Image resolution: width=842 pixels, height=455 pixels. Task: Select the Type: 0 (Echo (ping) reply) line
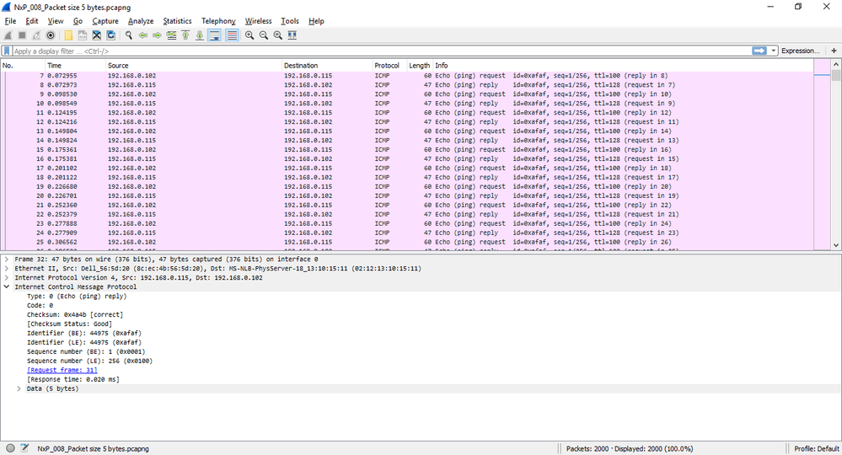77,297
